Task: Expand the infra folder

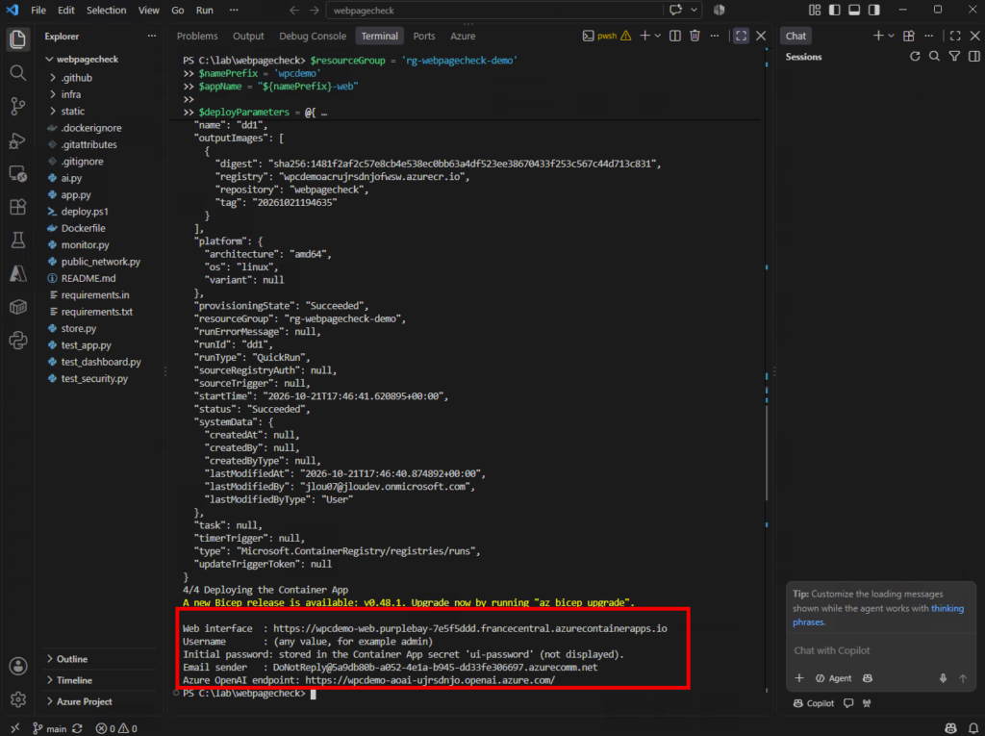Action: coord(99,94)
